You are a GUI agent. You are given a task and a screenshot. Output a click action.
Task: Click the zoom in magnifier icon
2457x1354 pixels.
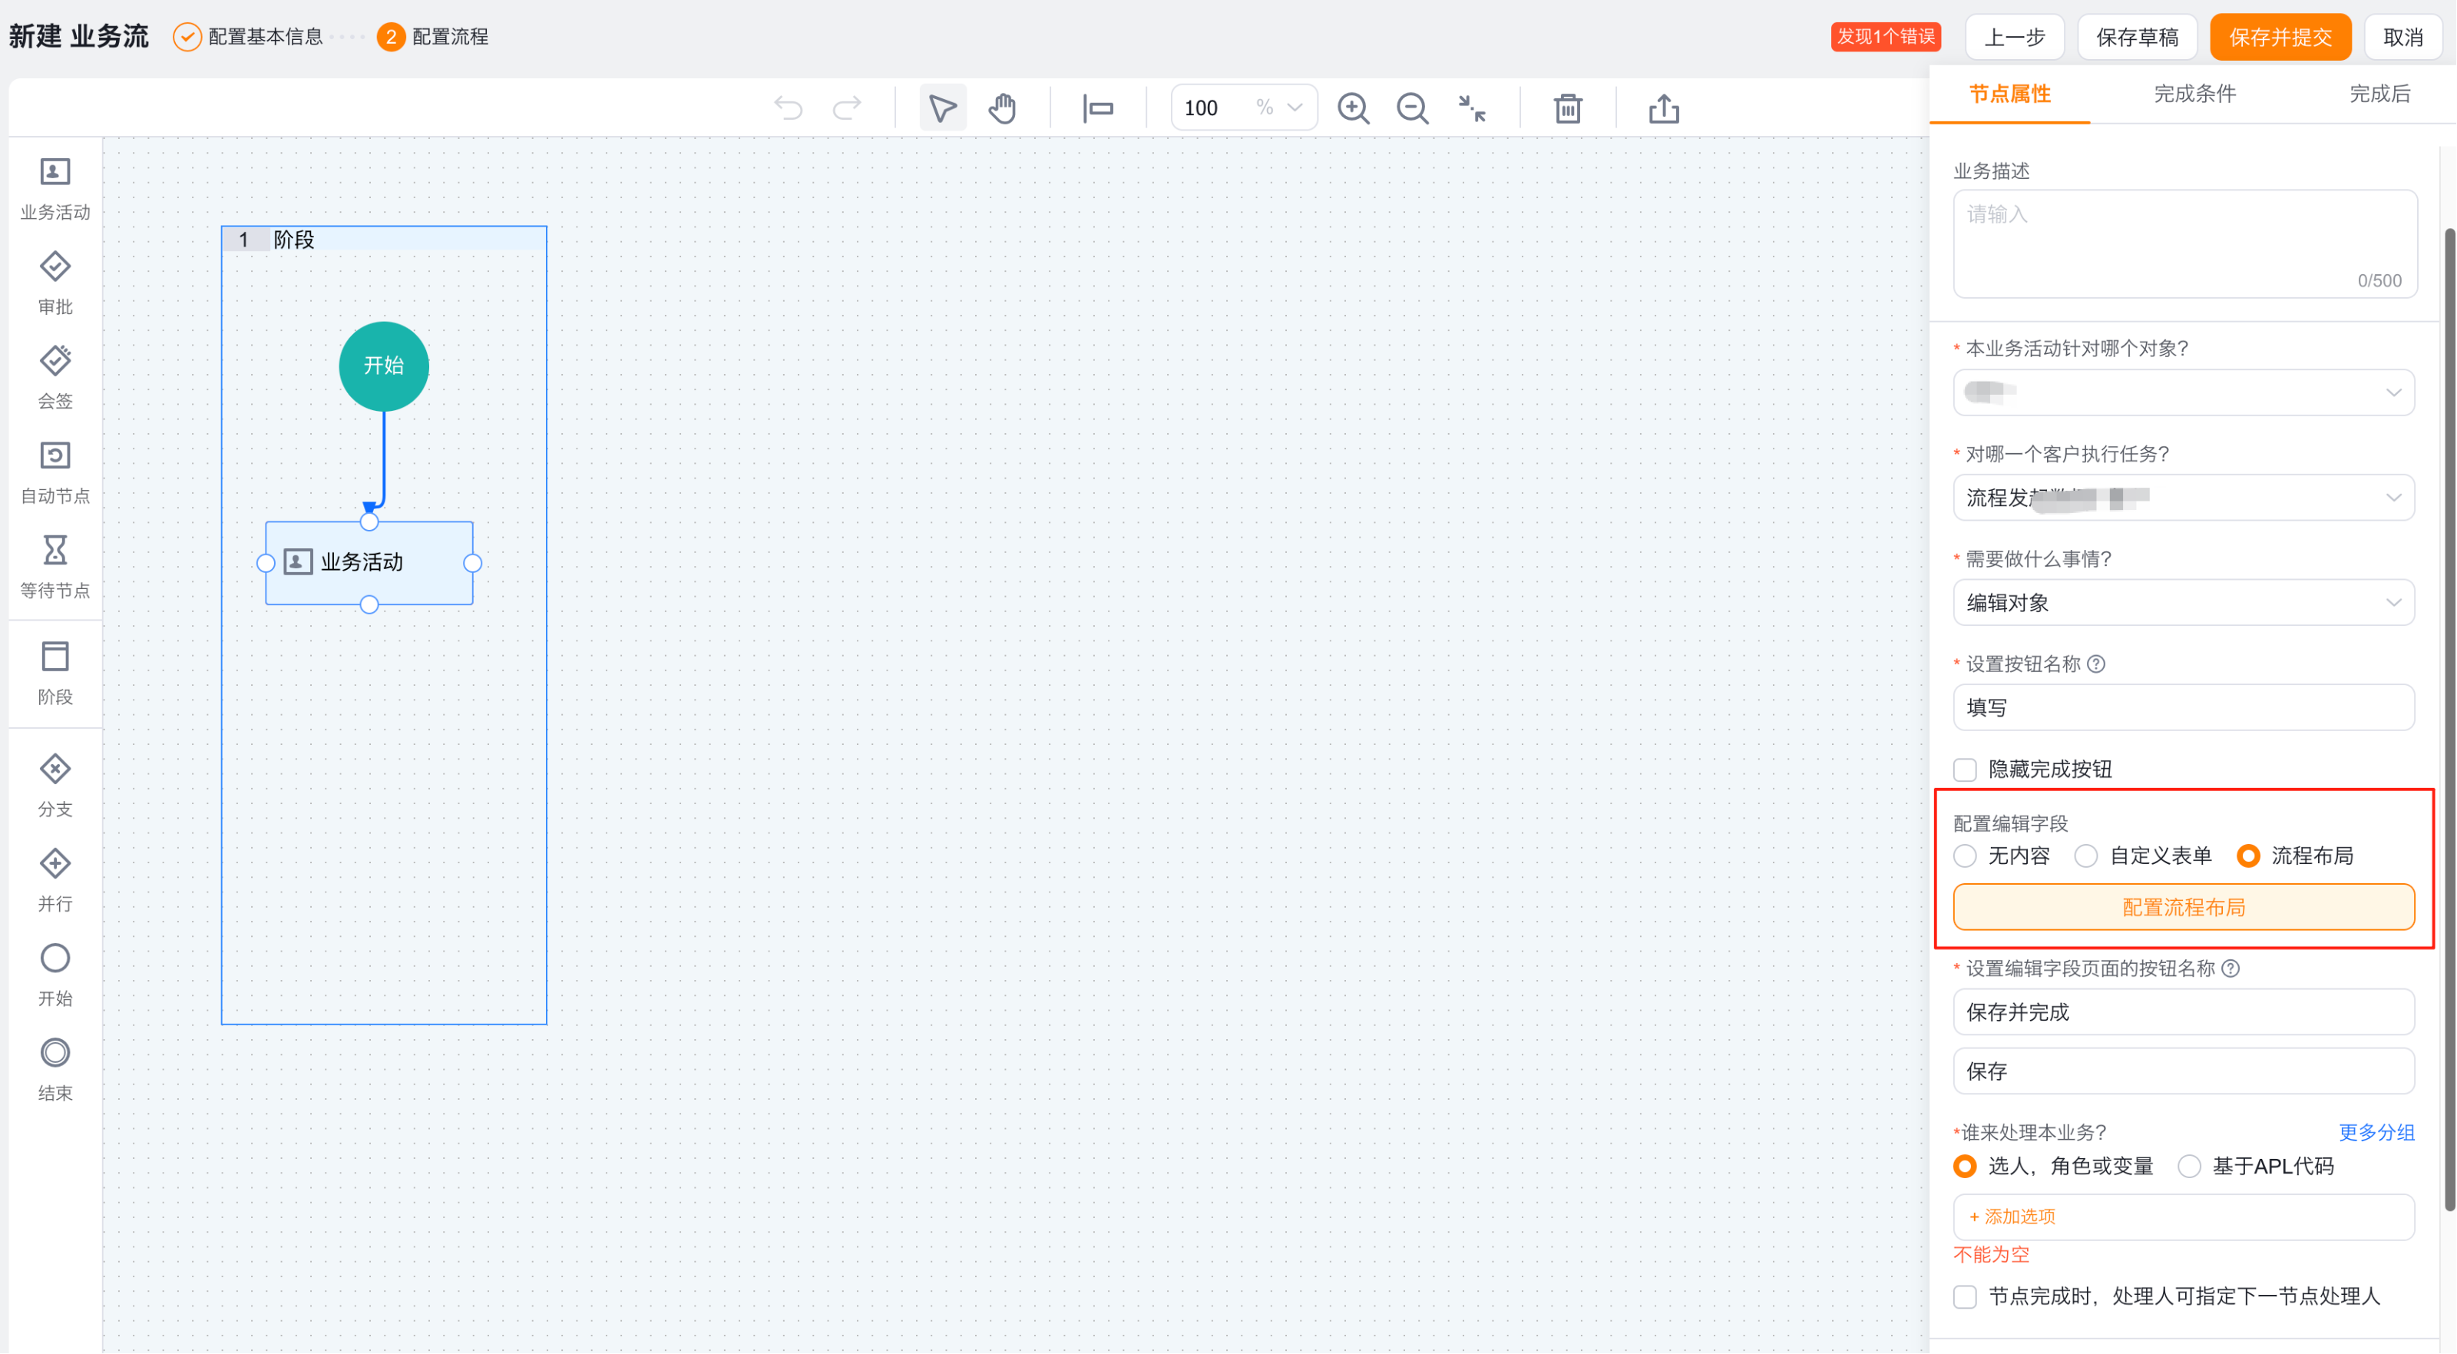coord(1352,108)
